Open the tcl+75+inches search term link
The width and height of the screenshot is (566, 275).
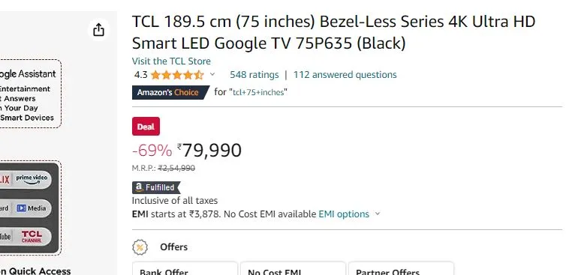click(x=258, y=92)
